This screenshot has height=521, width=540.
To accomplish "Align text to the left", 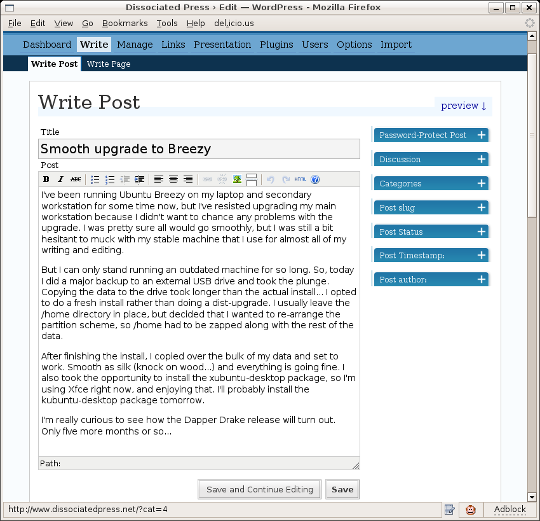I will [x=159, y=179].
